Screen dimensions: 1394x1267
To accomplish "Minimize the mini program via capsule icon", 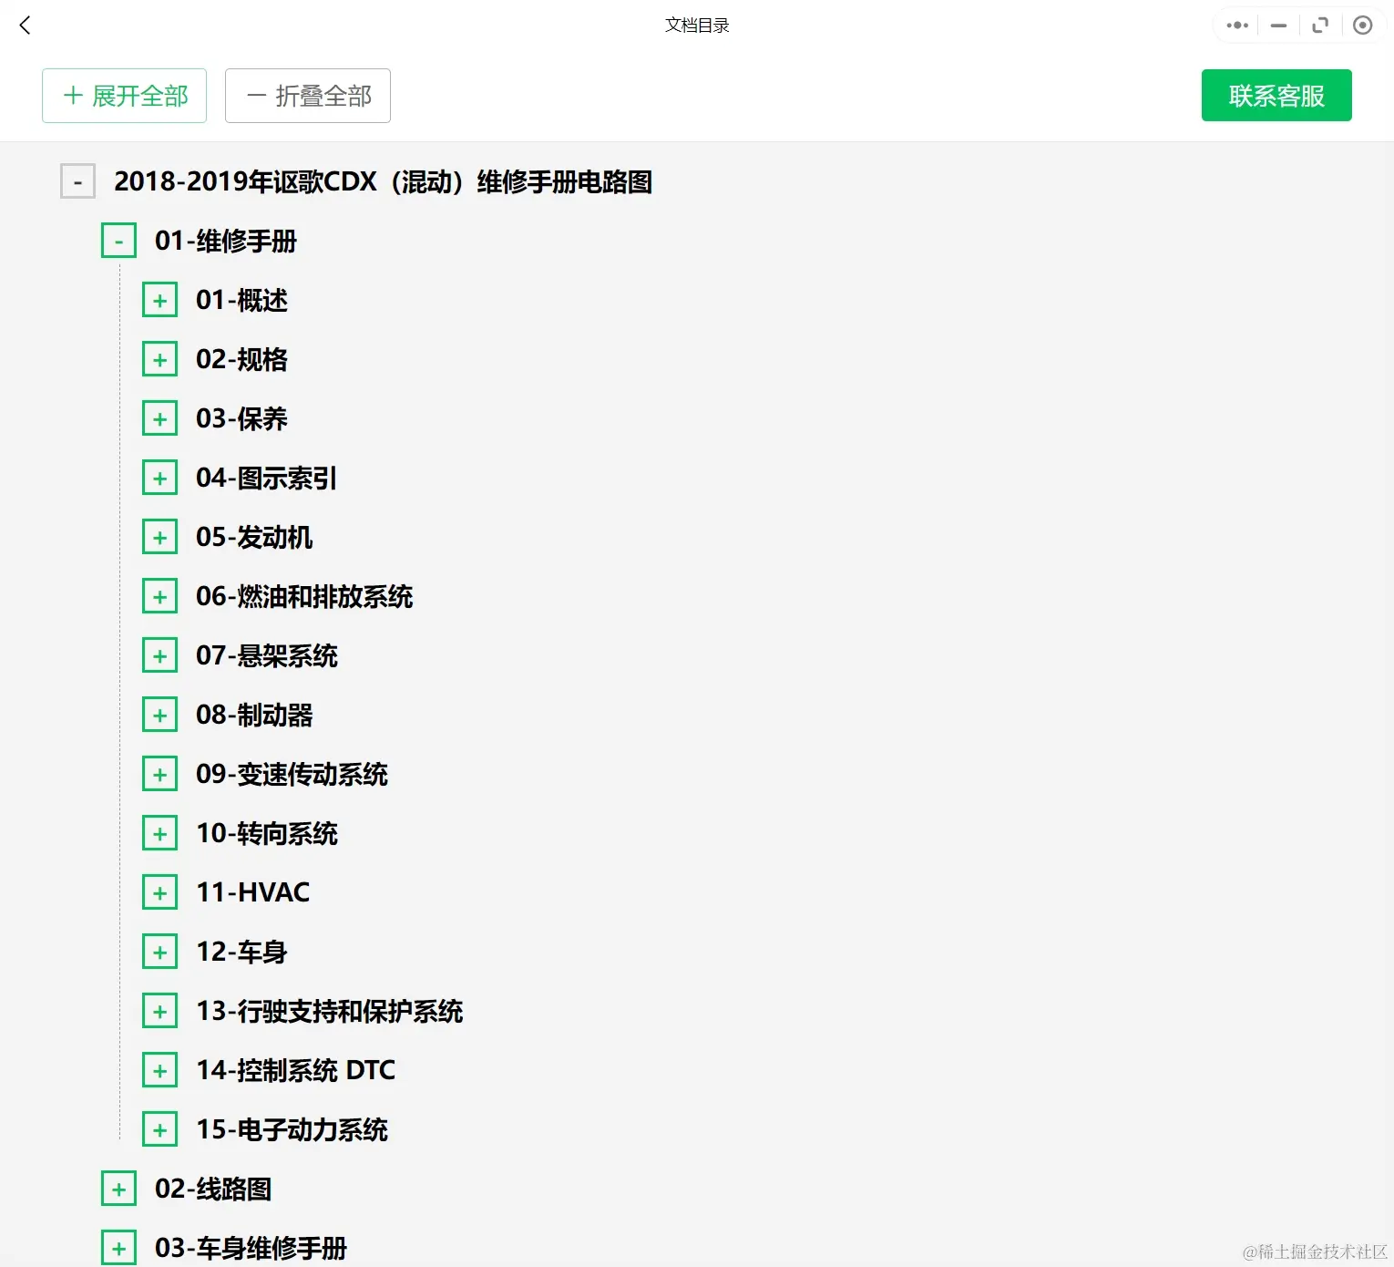I will pos(1277,26).
